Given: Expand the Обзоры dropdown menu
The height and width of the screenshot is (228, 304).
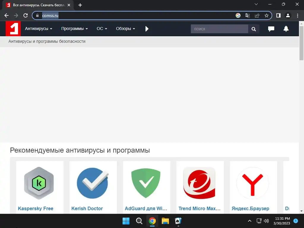Looking at the screenshot, I should coord(126,29).
